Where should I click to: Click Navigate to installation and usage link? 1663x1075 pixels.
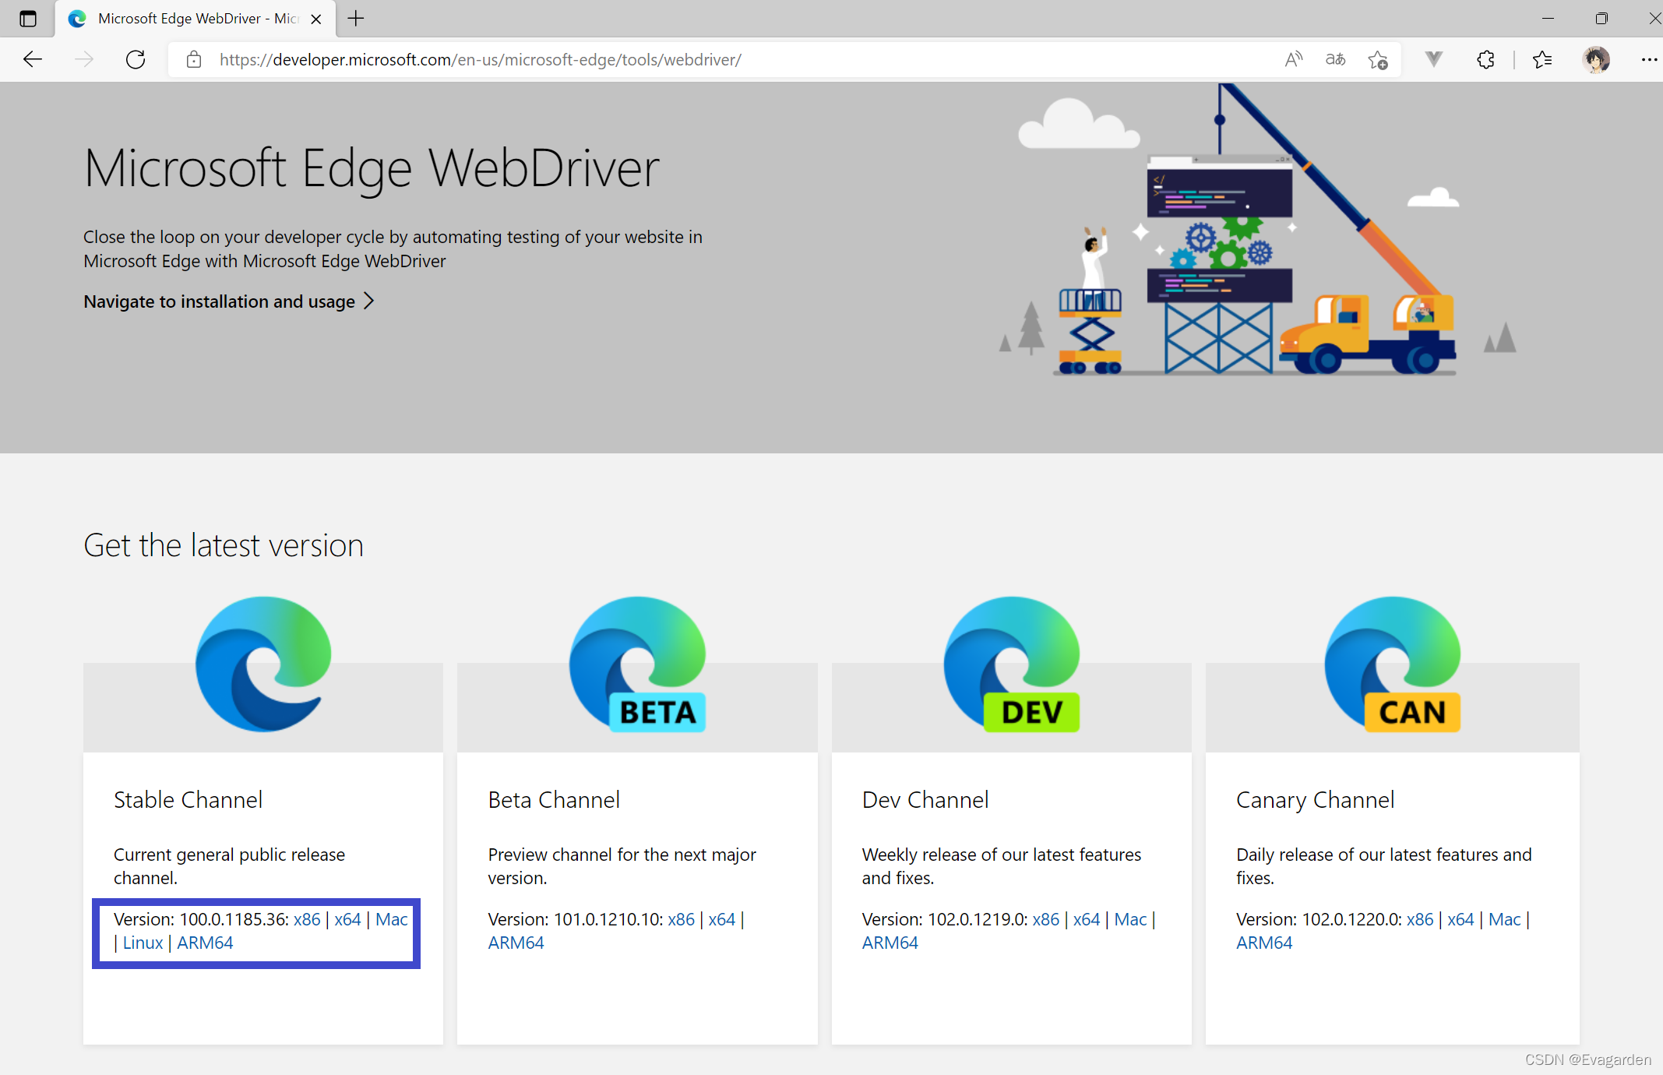click(219, 301)
